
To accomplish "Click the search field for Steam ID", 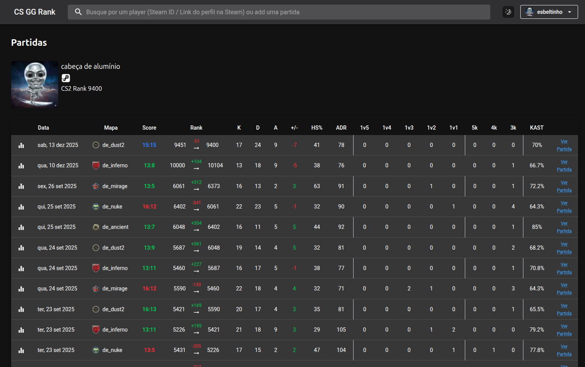I will 285,12.
